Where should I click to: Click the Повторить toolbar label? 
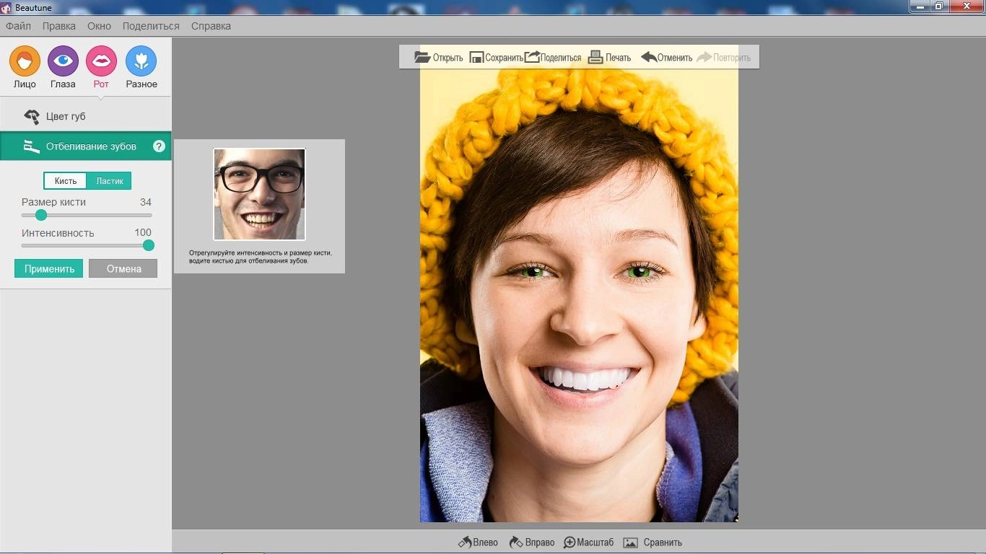(x=732, y=58)
